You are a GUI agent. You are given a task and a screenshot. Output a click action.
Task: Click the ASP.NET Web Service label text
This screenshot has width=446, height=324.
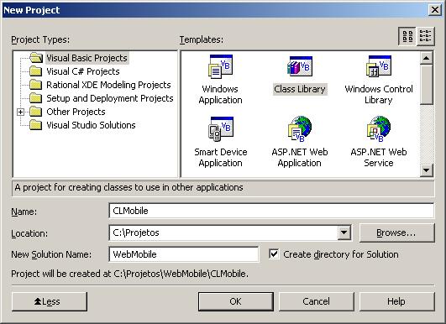coord(379,158)
